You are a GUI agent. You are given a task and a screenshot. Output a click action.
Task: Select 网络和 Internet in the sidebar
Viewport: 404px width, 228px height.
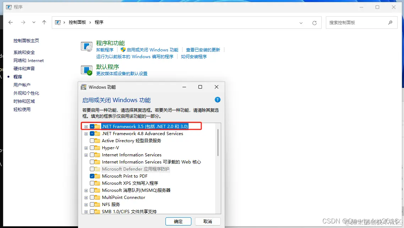(28, 60)
